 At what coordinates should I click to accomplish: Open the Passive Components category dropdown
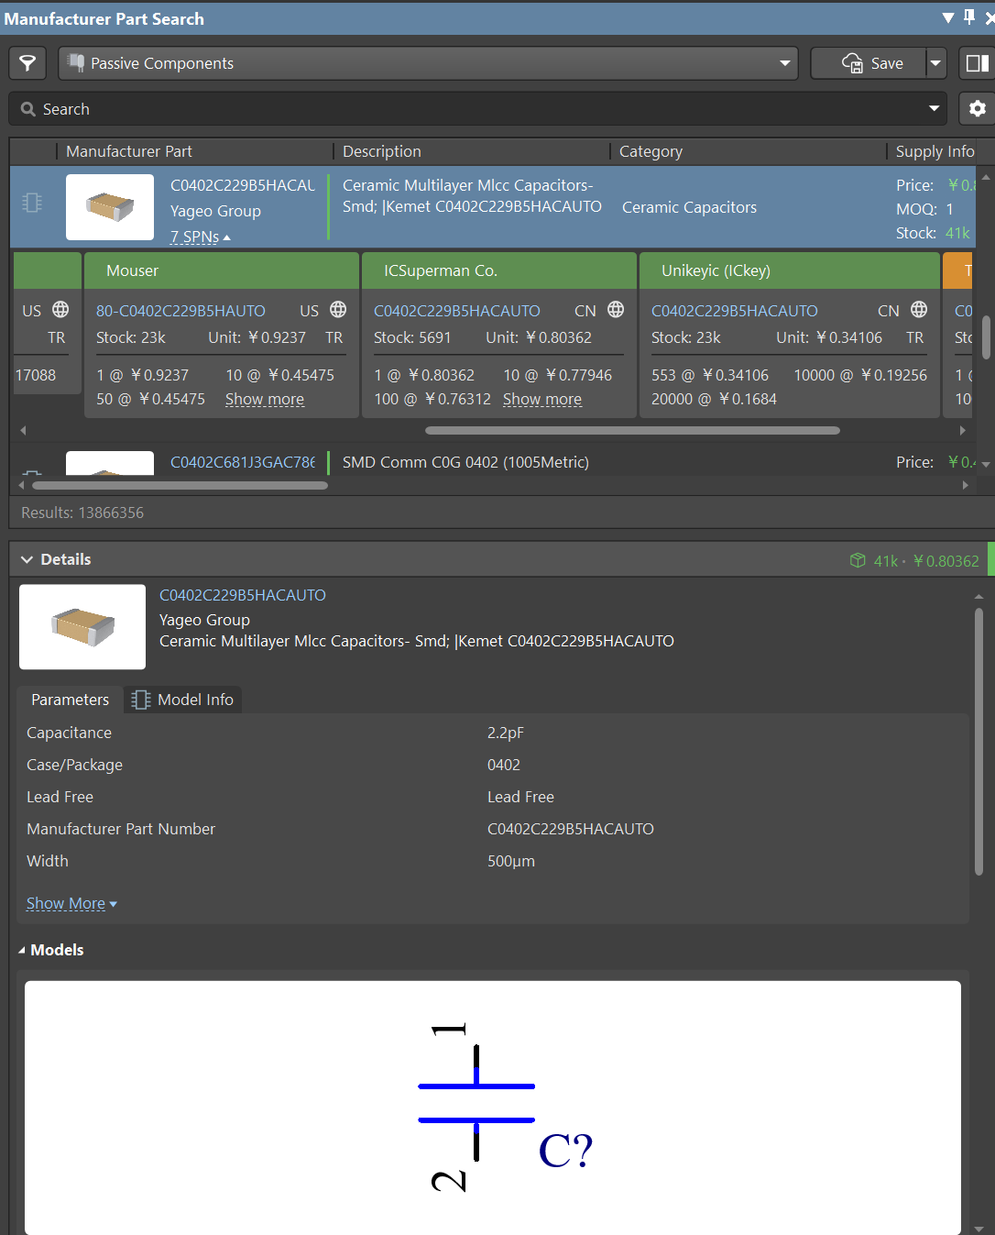pos(428,63)
